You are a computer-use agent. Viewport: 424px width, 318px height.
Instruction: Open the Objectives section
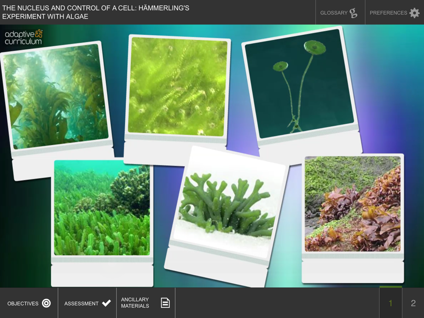(29, 303)
